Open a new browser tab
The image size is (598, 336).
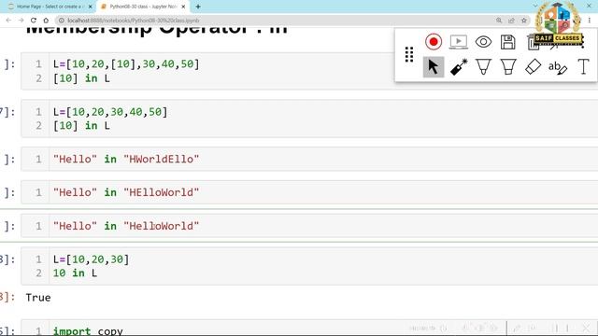pyautogui.click(x=198, y=7)
